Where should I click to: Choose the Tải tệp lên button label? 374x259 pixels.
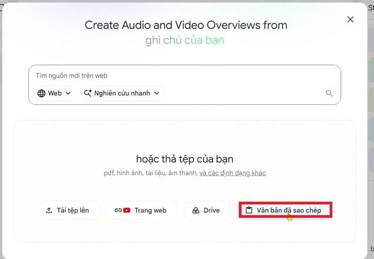click(73, 210)
